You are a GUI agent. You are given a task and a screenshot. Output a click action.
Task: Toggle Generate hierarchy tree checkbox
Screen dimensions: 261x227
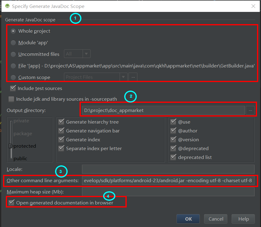tap(62, 122)
